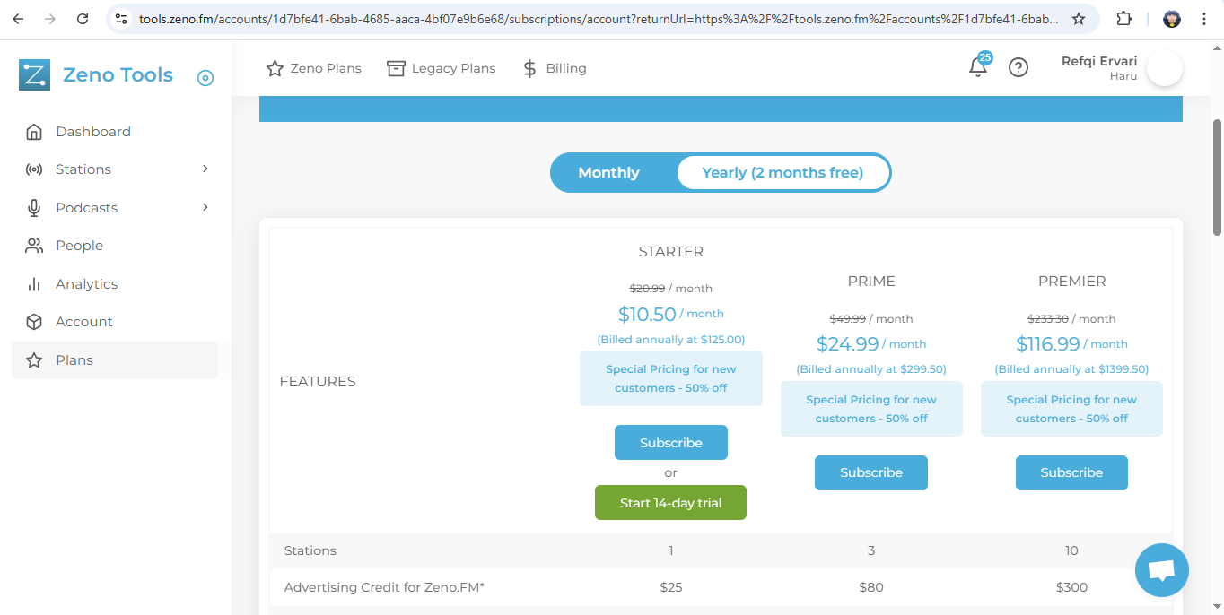Open the Legacy Plans tab
The image size is (1224, 615).
pyautogui.click(x=442, y=68)
